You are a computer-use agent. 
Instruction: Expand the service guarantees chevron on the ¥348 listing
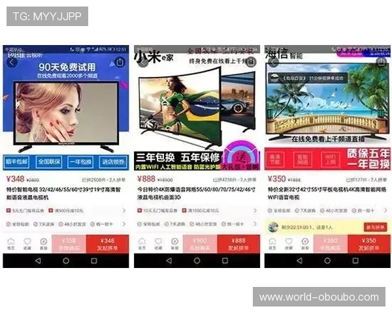point(124,224)
